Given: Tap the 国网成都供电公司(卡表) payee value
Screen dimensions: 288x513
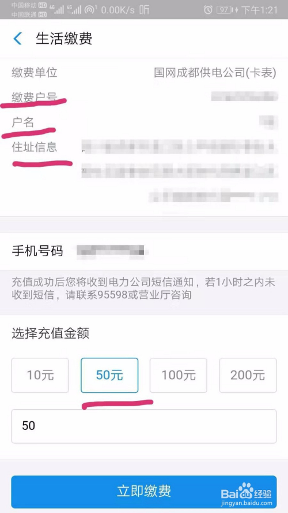Looking at the screenshot, I should click(x=215, y=73).
